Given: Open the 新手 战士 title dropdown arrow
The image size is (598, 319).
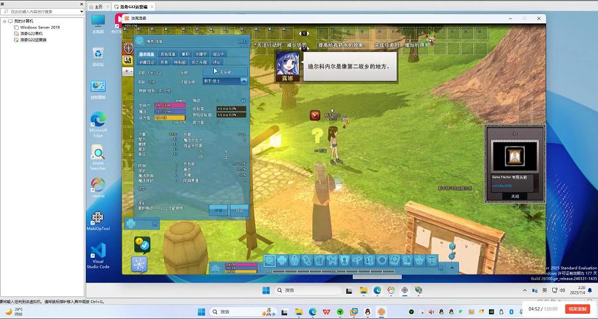Looking at the screenshot, I should point(244,81).
